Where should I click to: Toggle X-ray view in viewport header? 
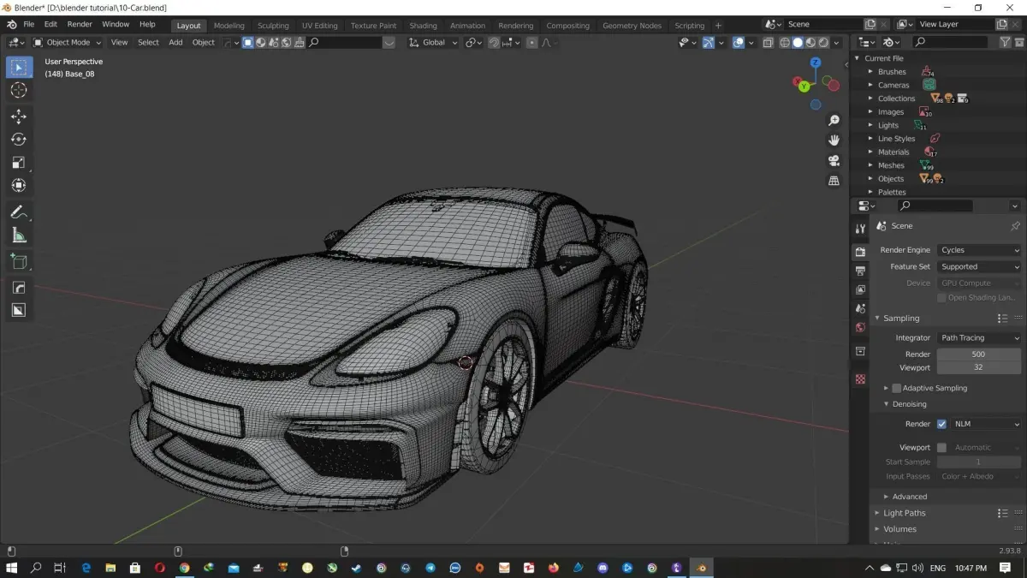pyautogui.click(x=768, y=42)
